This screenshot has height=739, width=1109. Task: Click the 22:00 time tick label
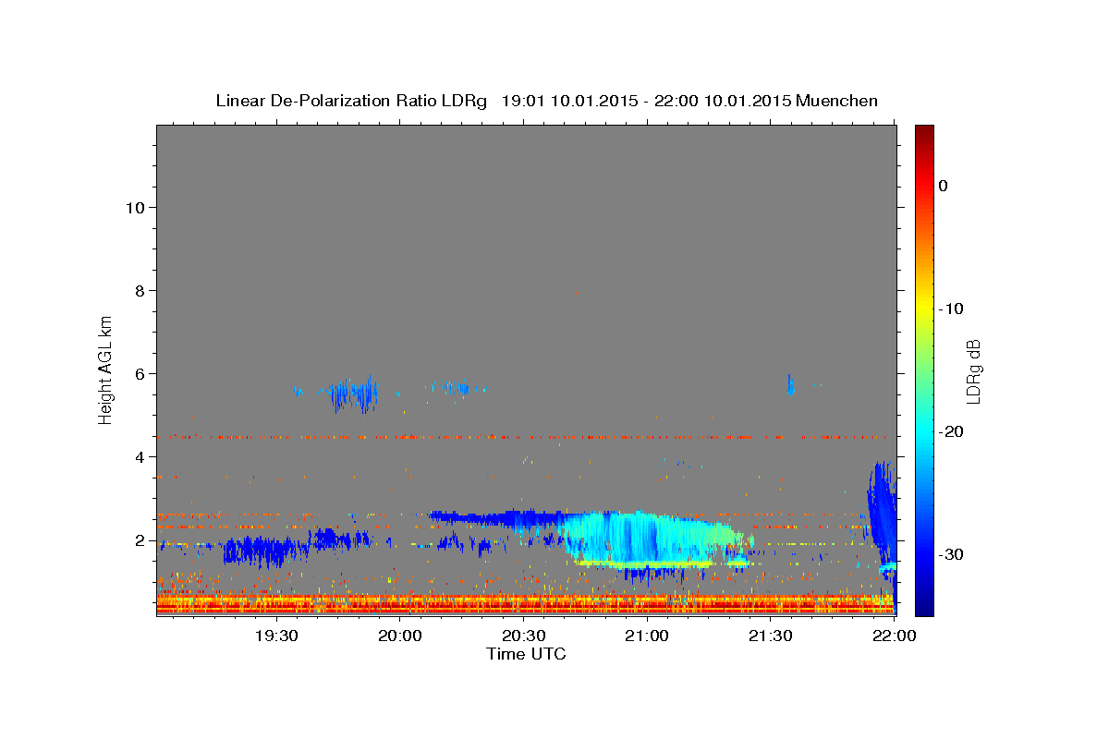pyautogui.click(x=894, y=636)
